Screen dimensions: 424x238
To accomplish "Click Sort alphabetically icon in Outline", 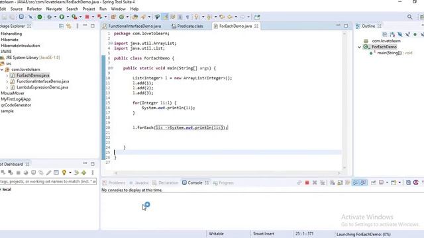I will 392,34.
